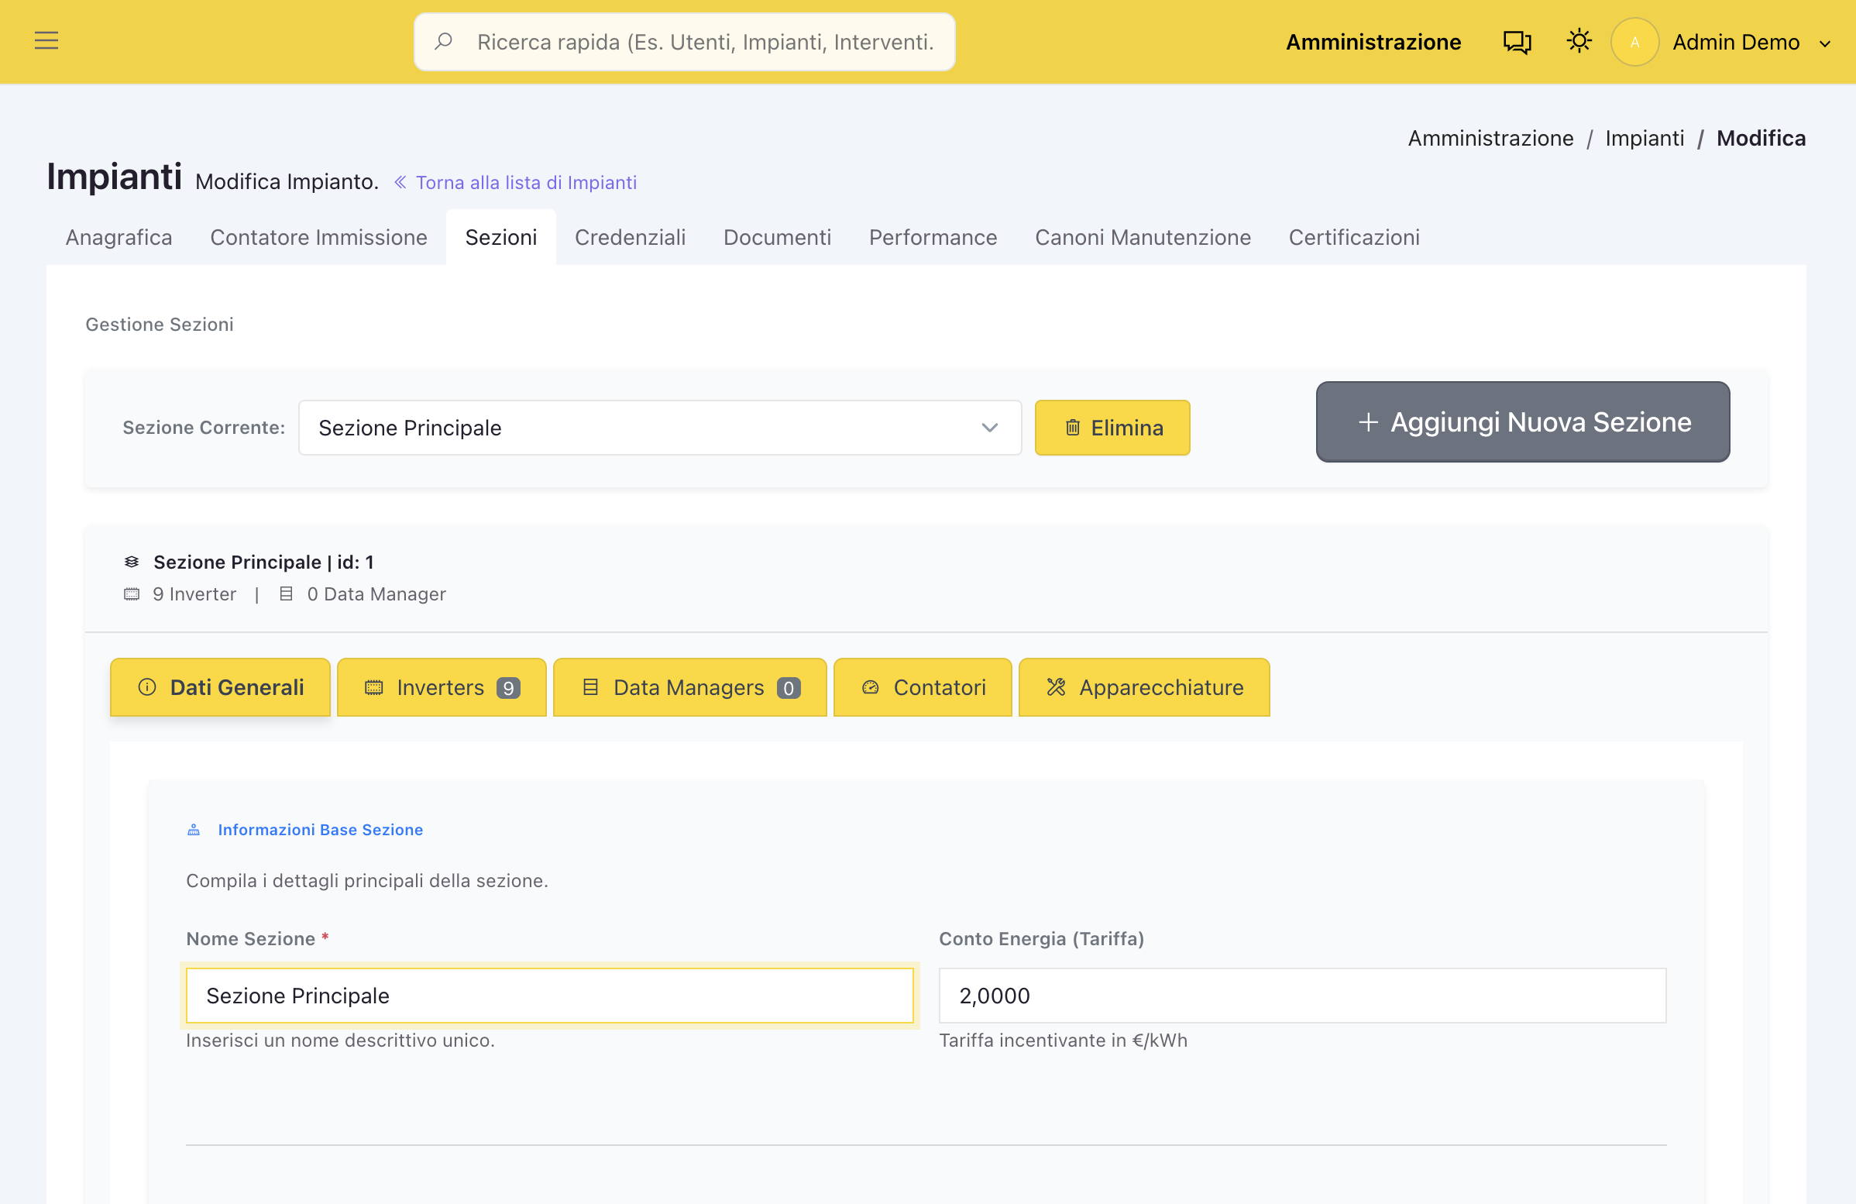Click Amministrazione in the top bar
This screenshot has height=1204, width=1856.
click(x=1374, y=42)
